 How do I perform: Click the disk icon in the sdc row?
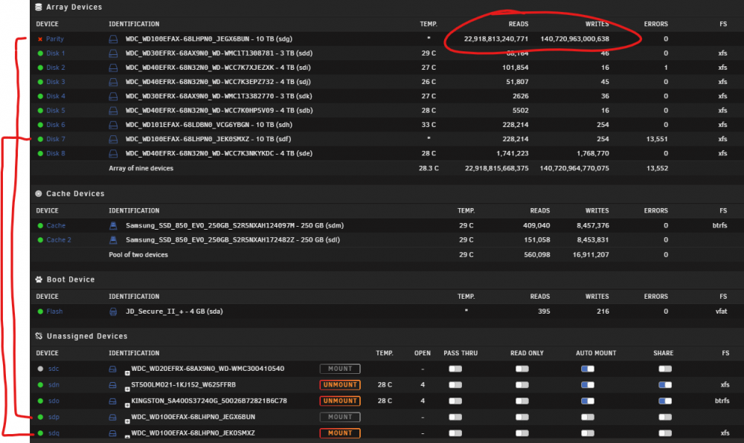point(112,369)
